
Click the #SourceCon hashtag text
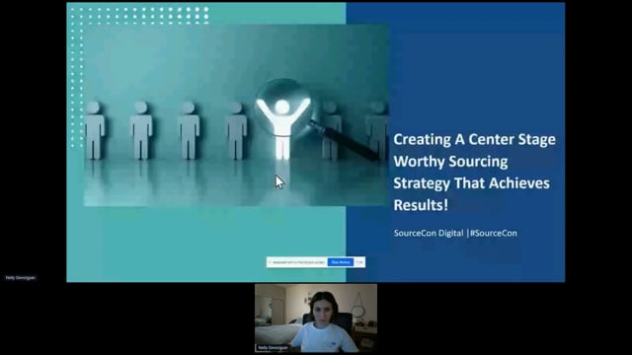(494, 233)
